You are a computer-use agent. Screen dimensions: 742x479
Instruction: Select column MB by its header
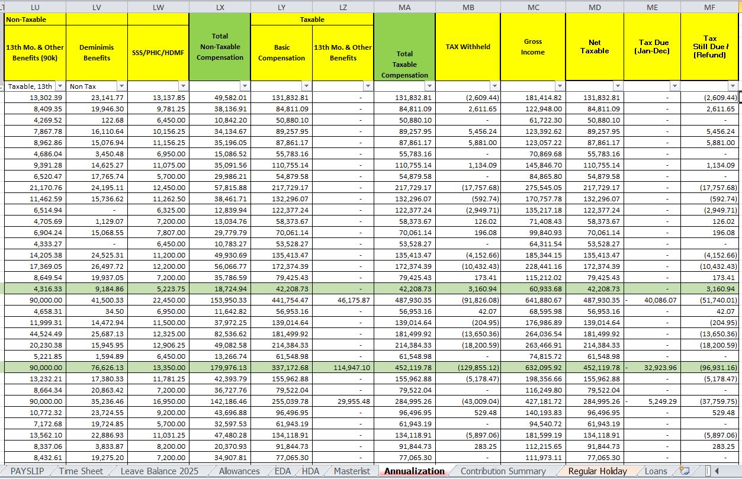[x=468, y=7]
